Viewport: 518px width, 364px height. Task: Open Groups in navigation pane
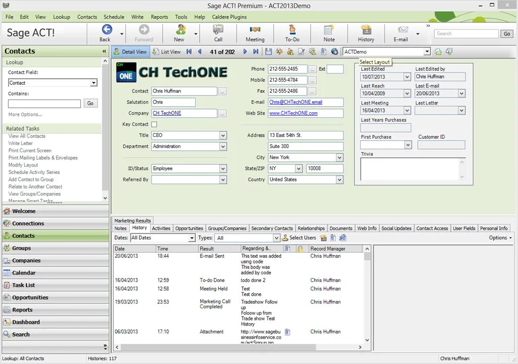point(56,248)
